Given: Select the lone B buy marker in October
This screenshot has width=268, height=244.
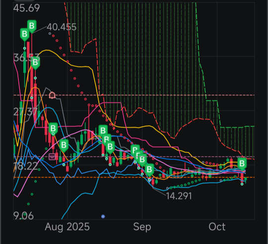Looking at the screenshot, I should click(x=242, y=164).
